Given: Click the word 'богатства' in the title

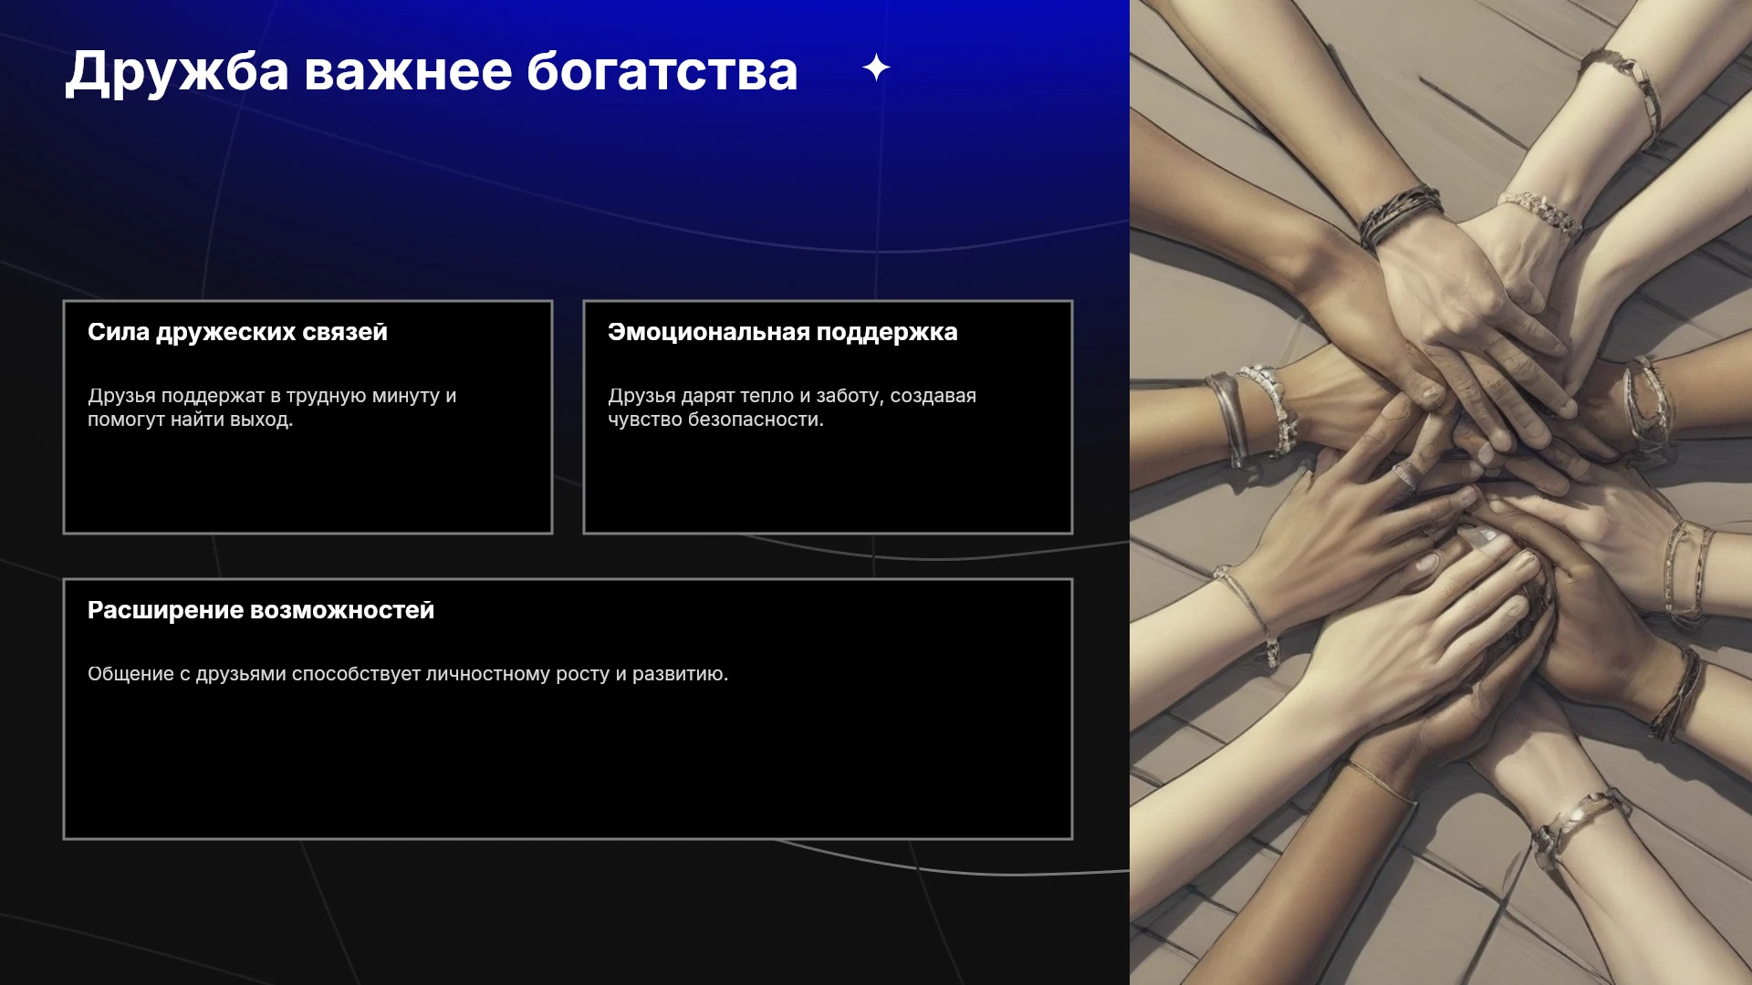Looking at the screenshot, I should [x=662, y=72].
